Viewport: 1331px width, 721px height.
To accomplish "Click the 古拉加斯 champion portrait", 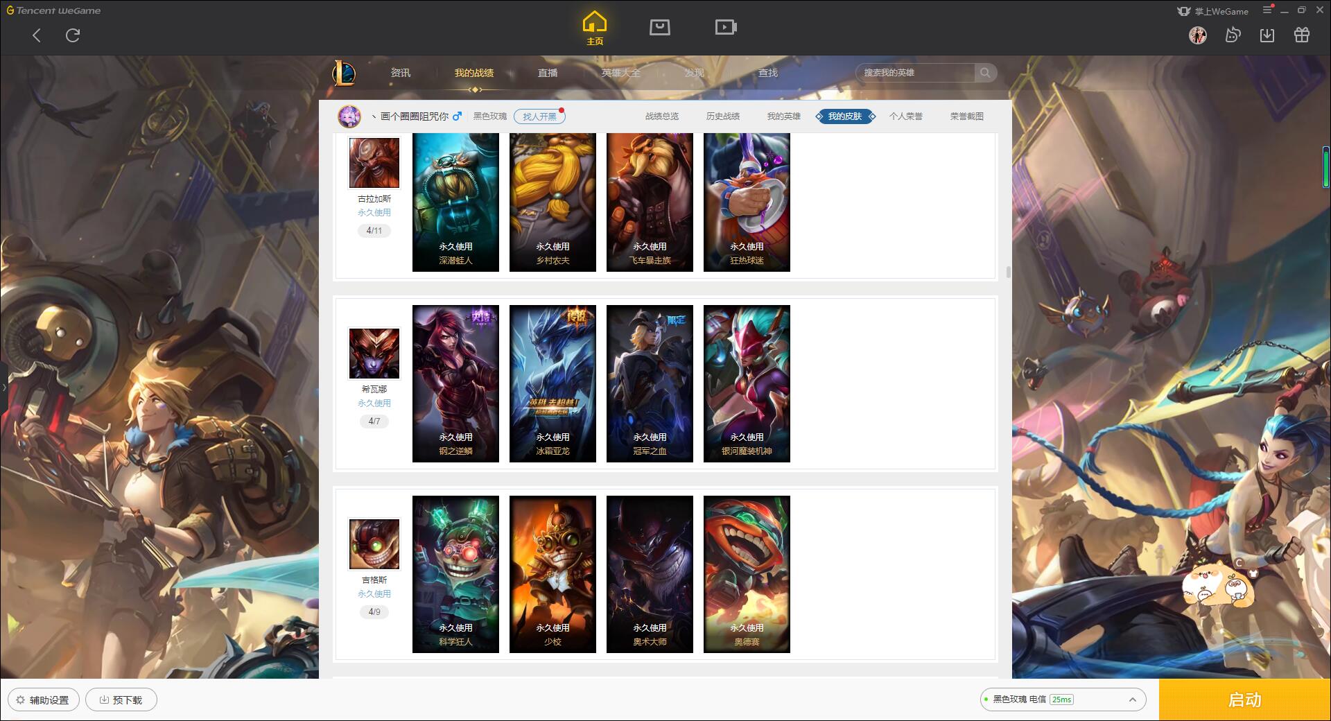I will [374, 163].
